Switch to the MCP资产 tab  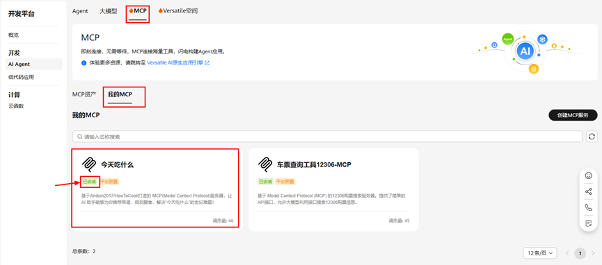84,94
